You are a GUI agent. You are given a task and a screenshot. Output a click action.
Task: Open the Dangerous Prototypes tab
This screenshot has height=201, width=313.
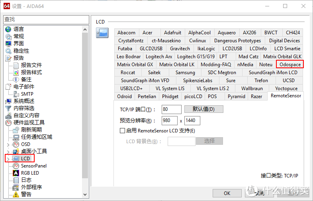tap(237, 41)
